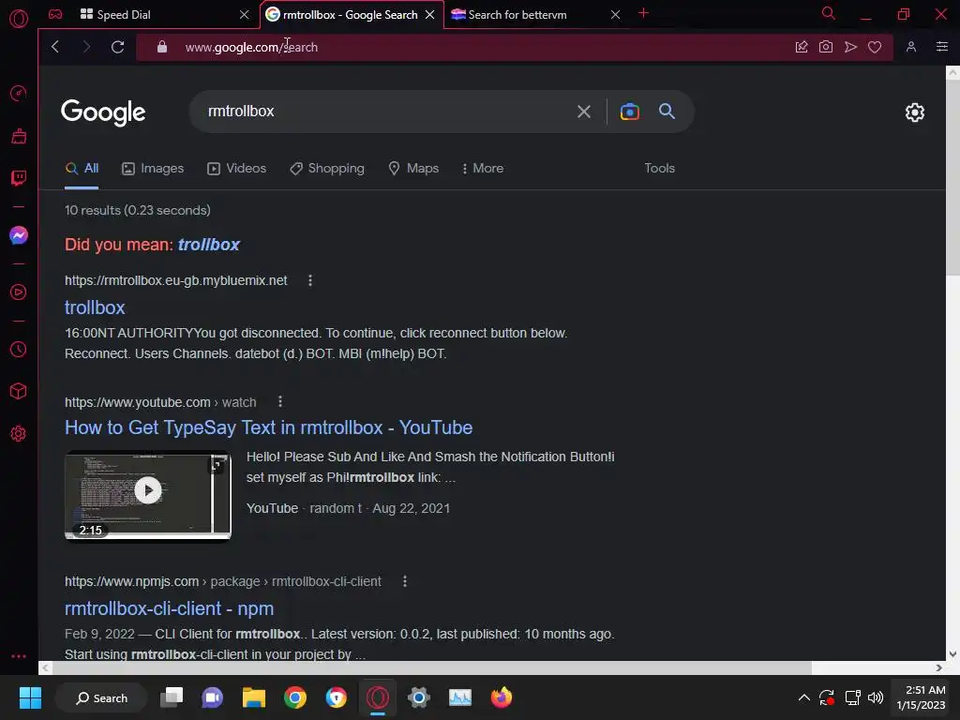The height and width of the screenshot is (720, 960).
Task: Open profile account icon
Action: click(x=911, y=47)
